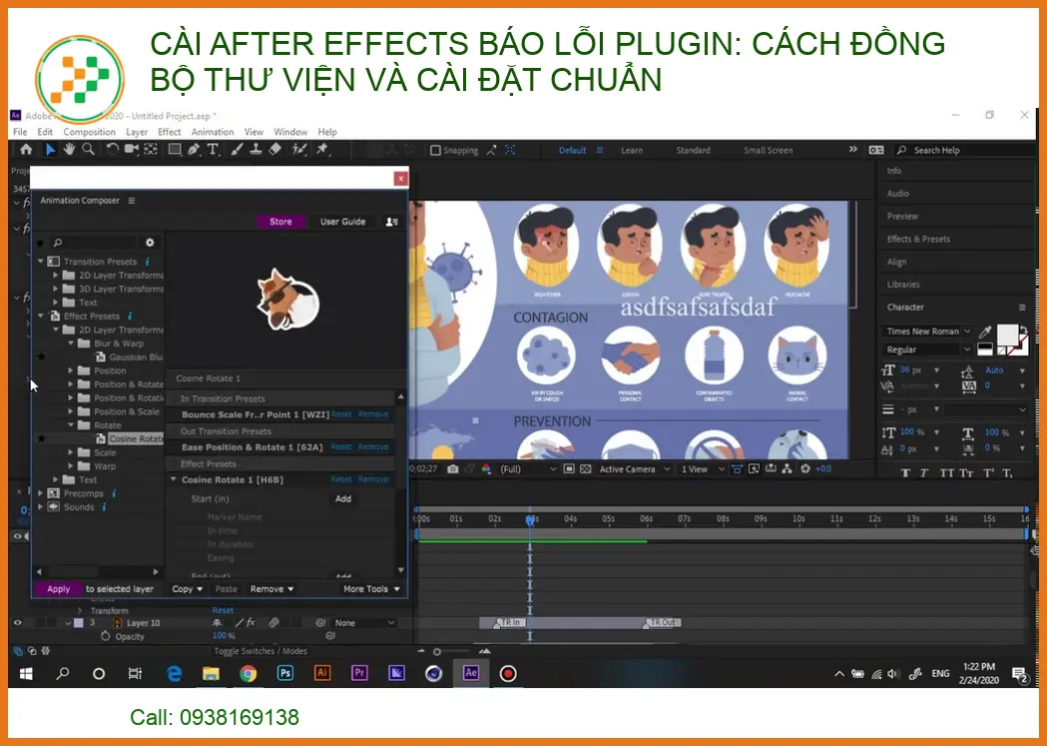Select the Brush tool

click(237, 150)
